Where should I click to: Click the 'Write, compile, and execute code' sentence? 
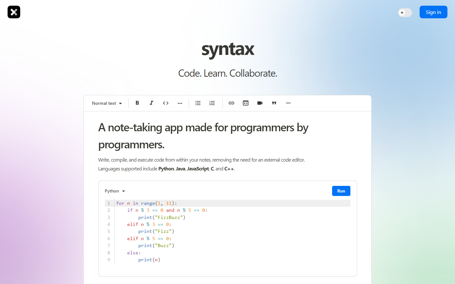pos(202,160)
